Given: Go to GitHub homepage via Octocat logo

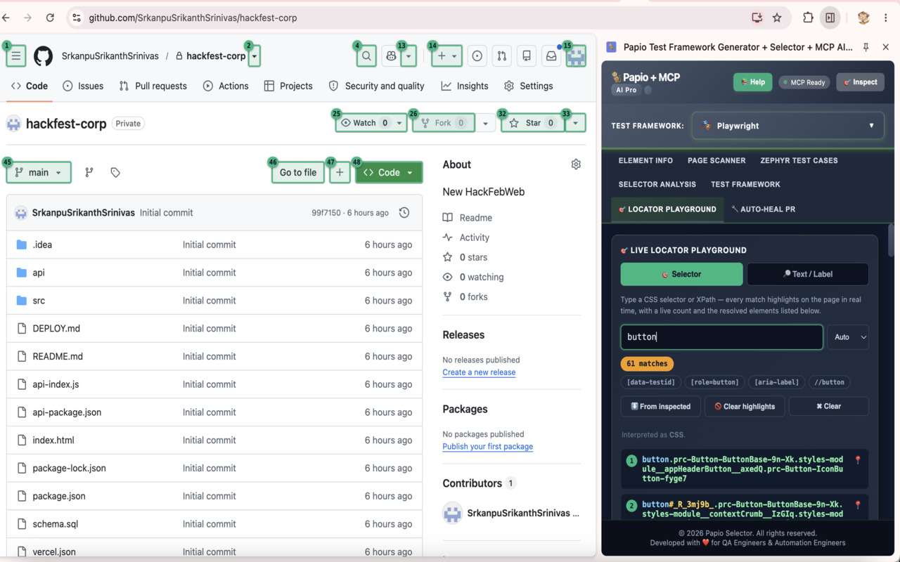Looking at the screenshot, I should coord(44,56).
